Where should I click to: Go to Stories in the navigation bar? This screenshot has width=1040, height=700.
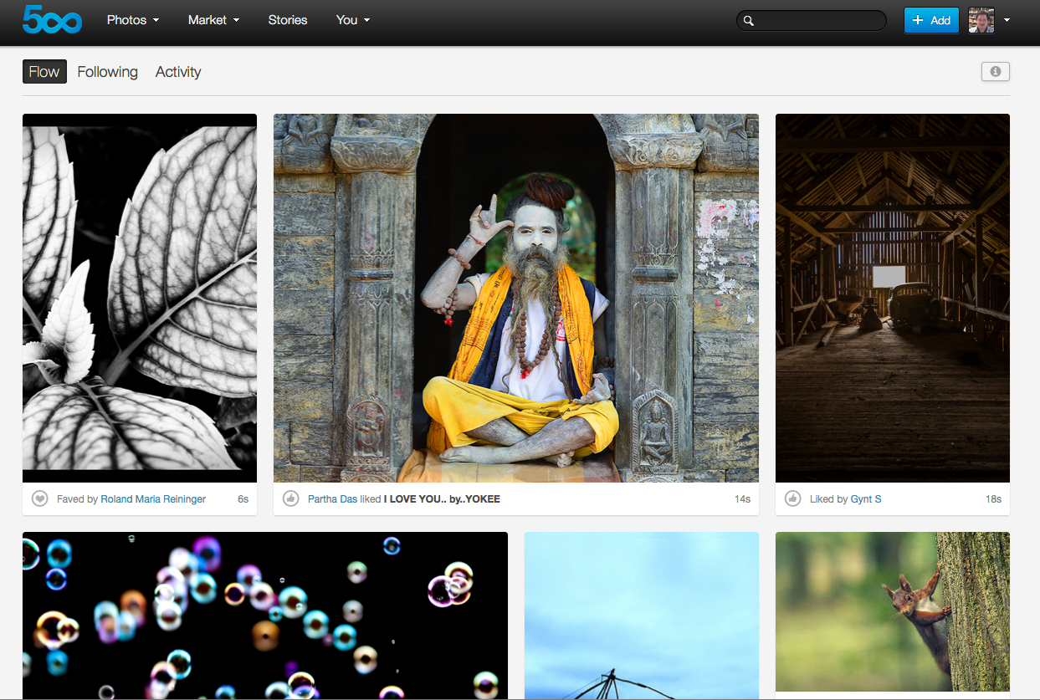pyautogui.click(x=288, y=20)
